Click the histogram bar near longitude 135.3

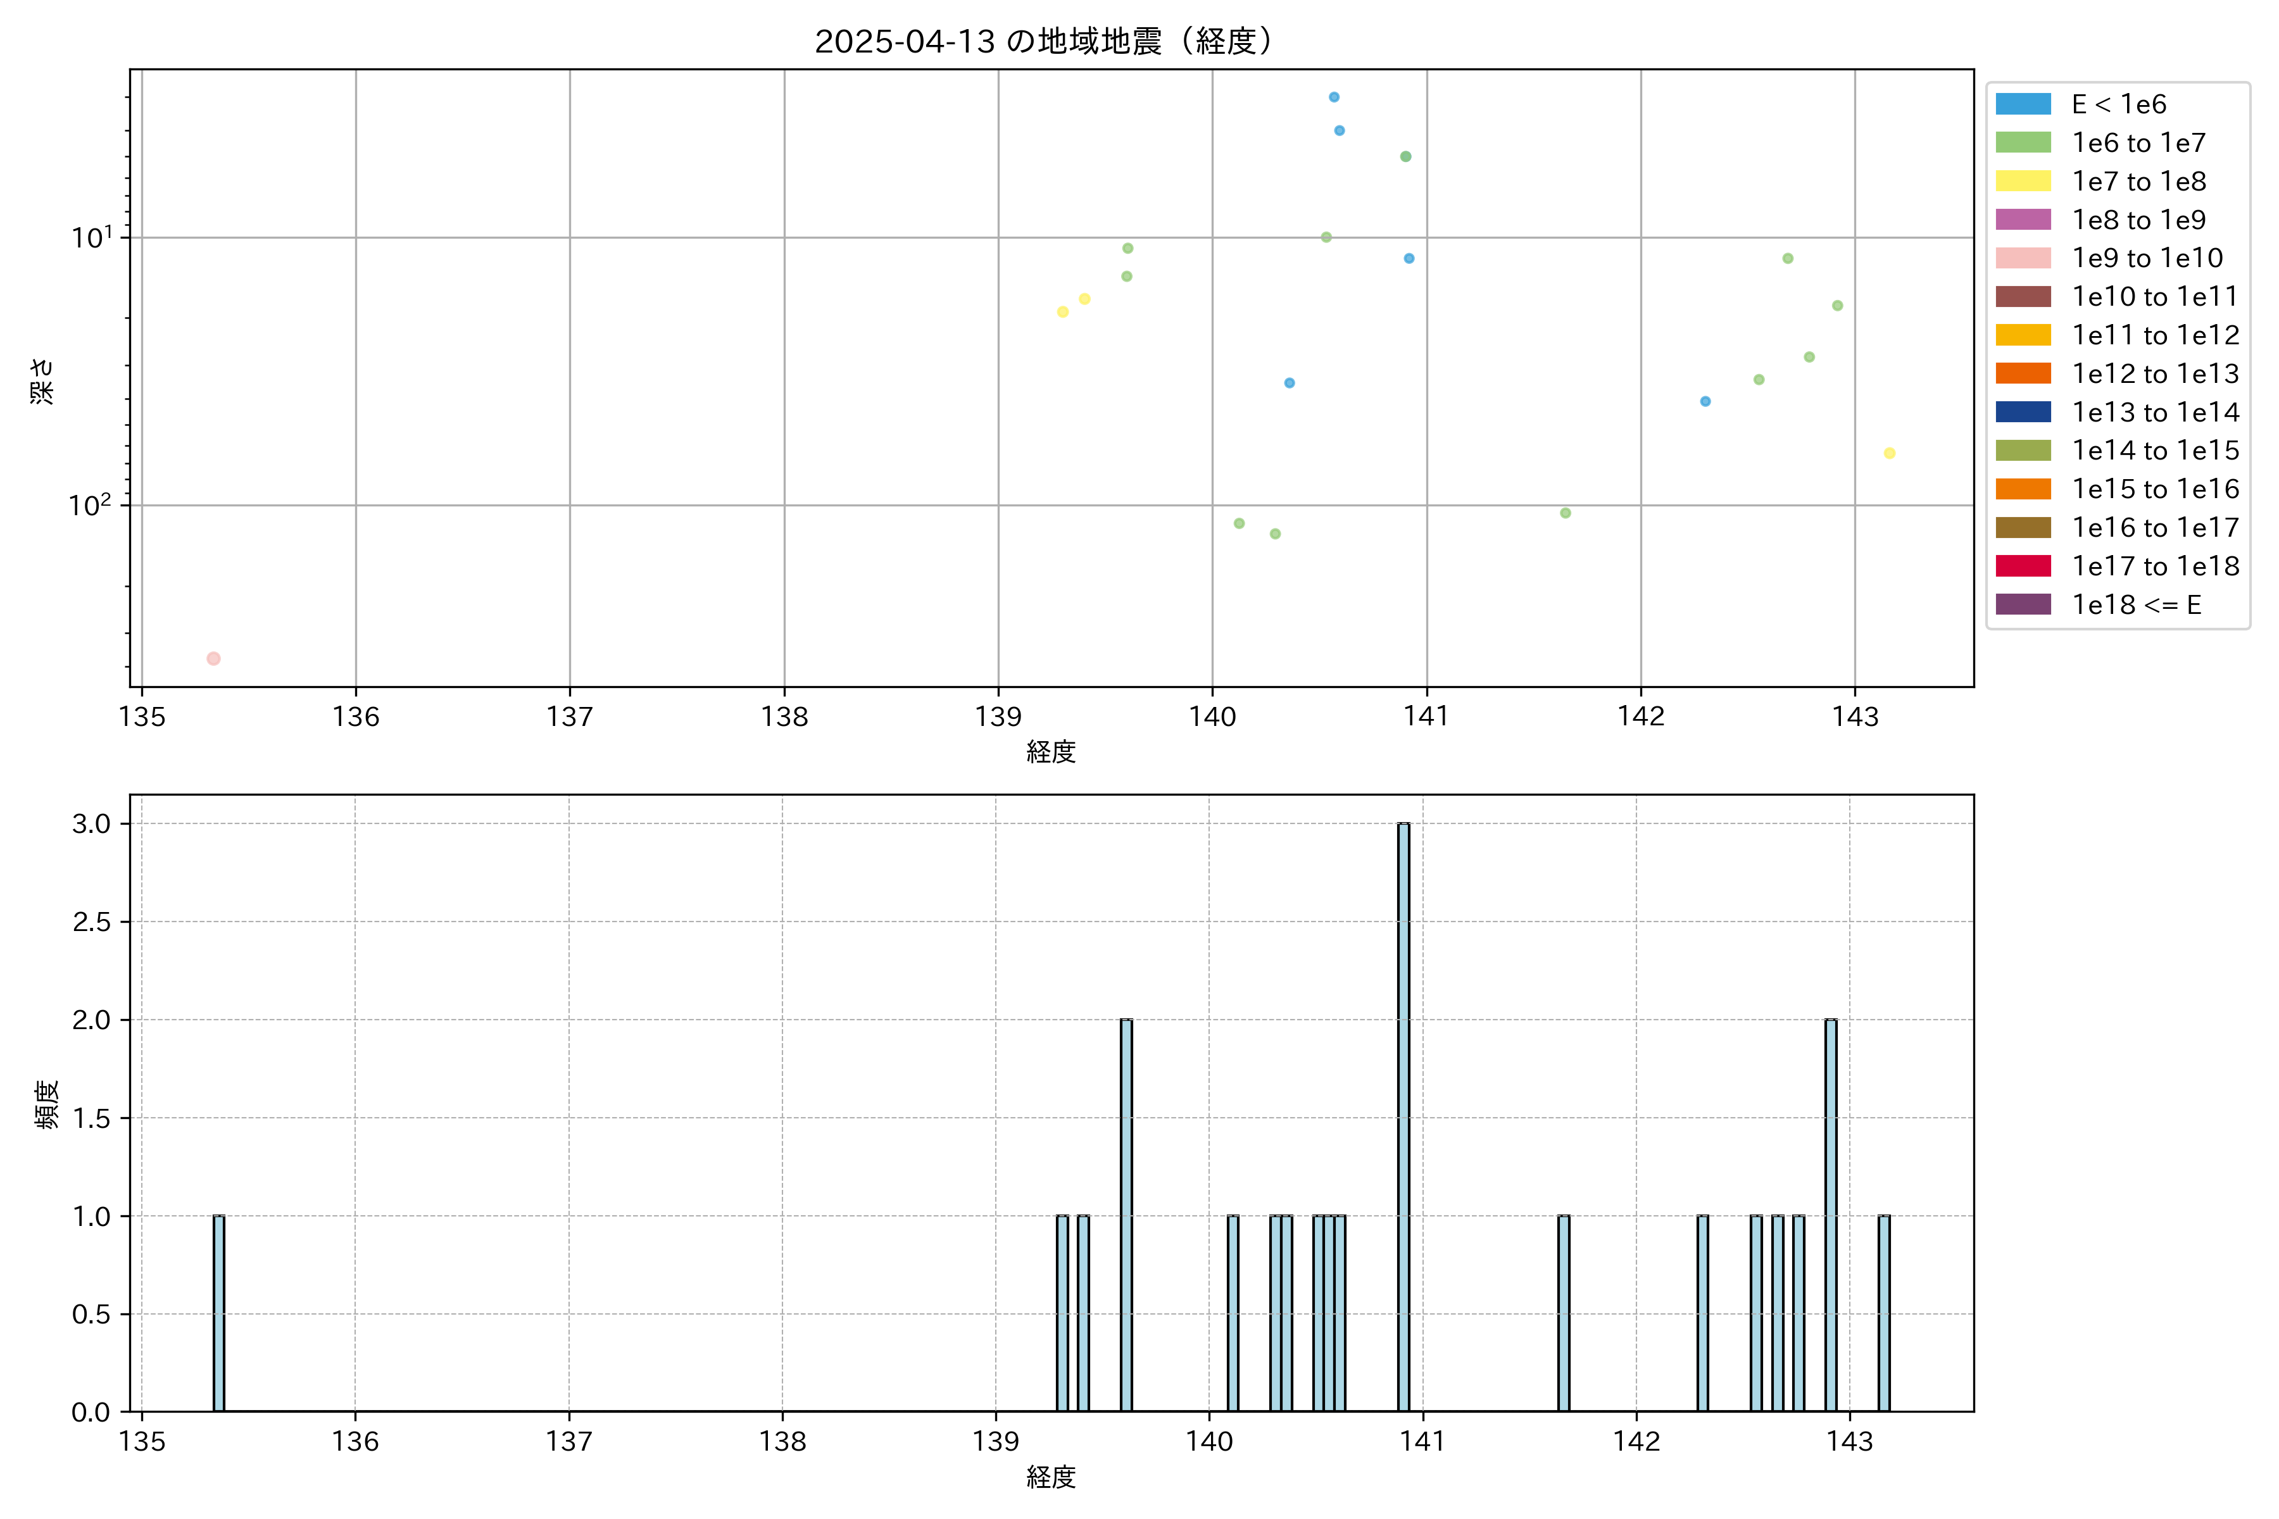(x=219, y=1313)
